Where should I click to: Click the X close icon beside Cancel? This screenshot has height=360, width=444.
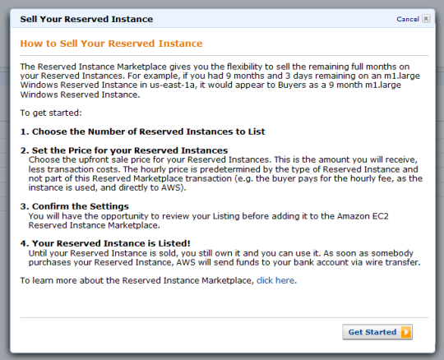point(426,19)
